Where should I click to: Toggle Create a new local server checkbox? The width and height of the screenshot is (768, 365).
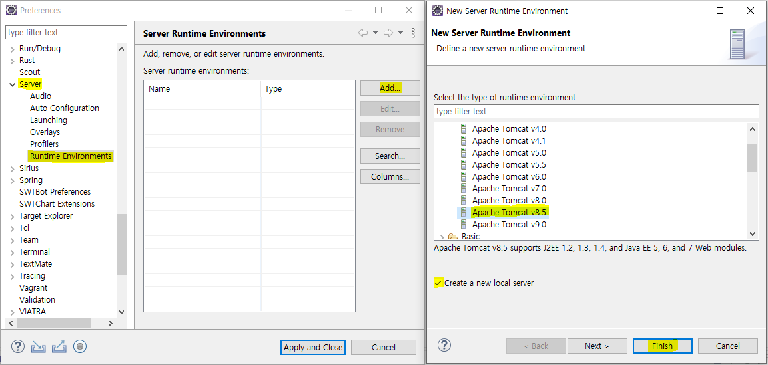tap(438, 283)
